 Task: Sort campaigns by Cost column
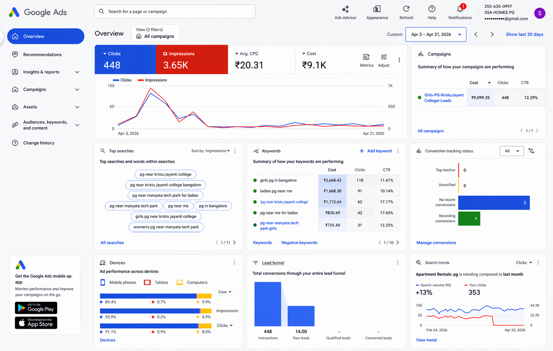(x=480, y=83)
